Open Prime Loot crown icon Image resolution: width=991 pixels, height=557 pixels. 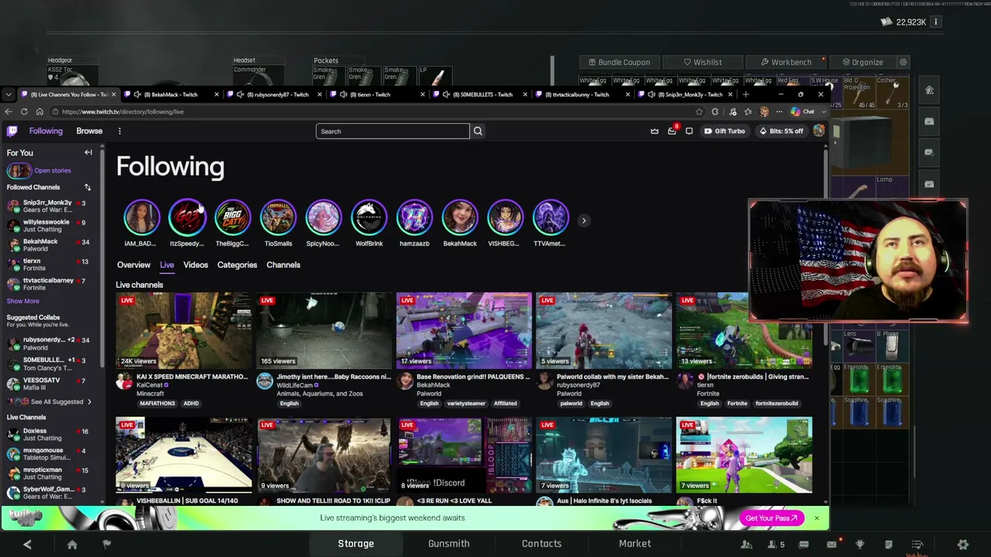tap(654, 132)
